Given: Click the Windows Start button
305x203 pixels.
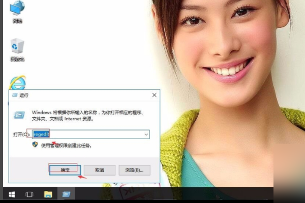Looking at the screenshot, I should 12,194.
